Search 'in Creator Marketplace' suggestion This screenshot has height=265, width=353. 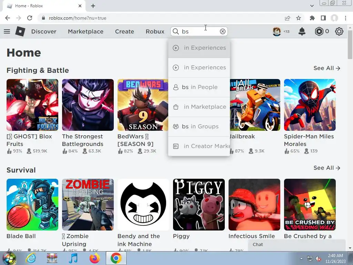[199, 146]
